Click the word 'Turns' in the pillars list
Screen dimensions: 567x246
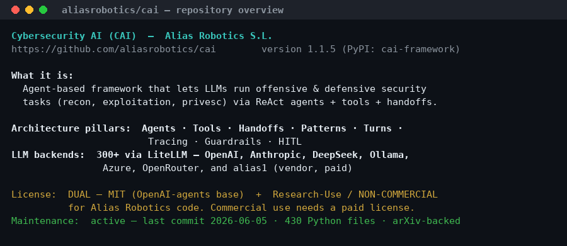click(377, 128)
